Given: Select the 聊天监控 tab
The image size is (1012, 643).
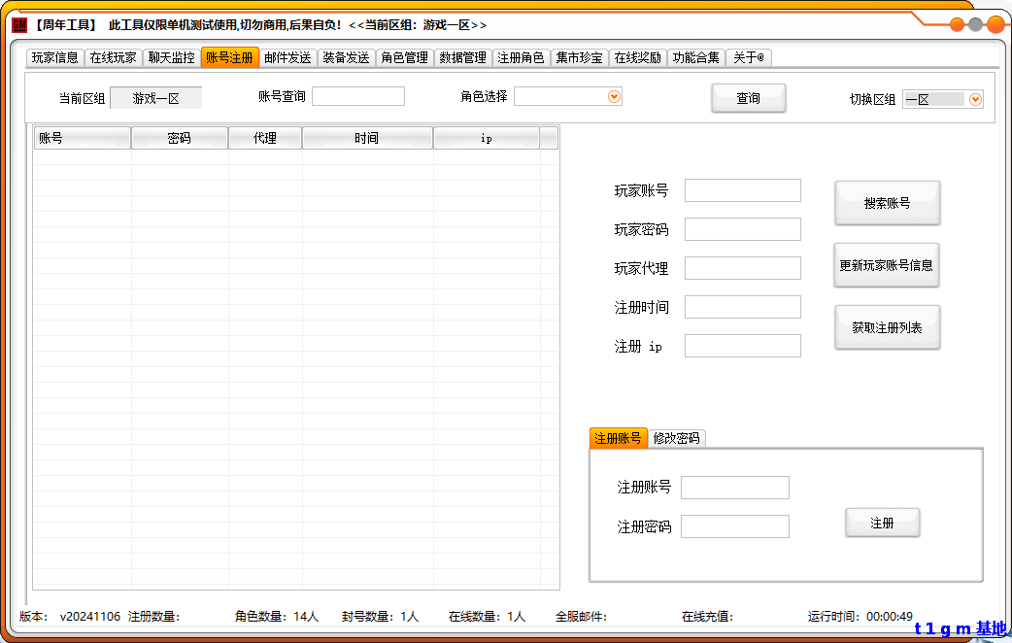Looking at the screenshot, I should click(172, 58).
